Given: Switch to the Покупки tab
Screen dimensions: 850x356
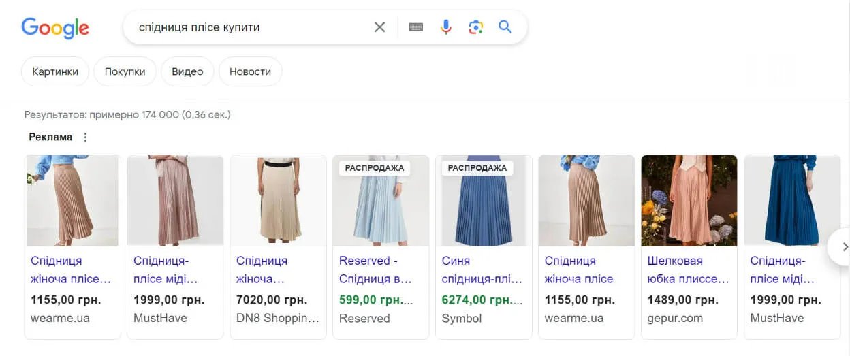Looking at the screenshot, I should pyautogui.click(x=125, y=71).
